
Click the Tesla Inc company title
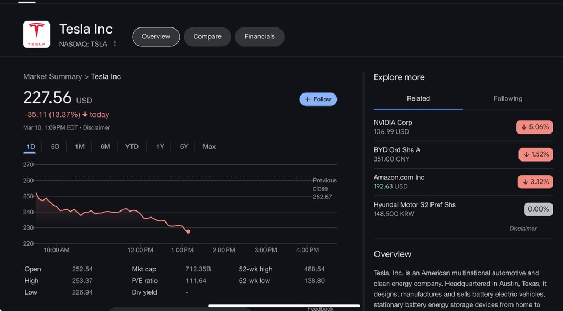tap(86, 29)
